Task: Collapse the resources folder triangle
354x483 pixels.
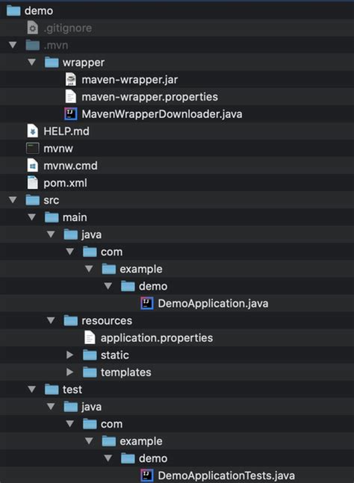Action: click(51, 321)
